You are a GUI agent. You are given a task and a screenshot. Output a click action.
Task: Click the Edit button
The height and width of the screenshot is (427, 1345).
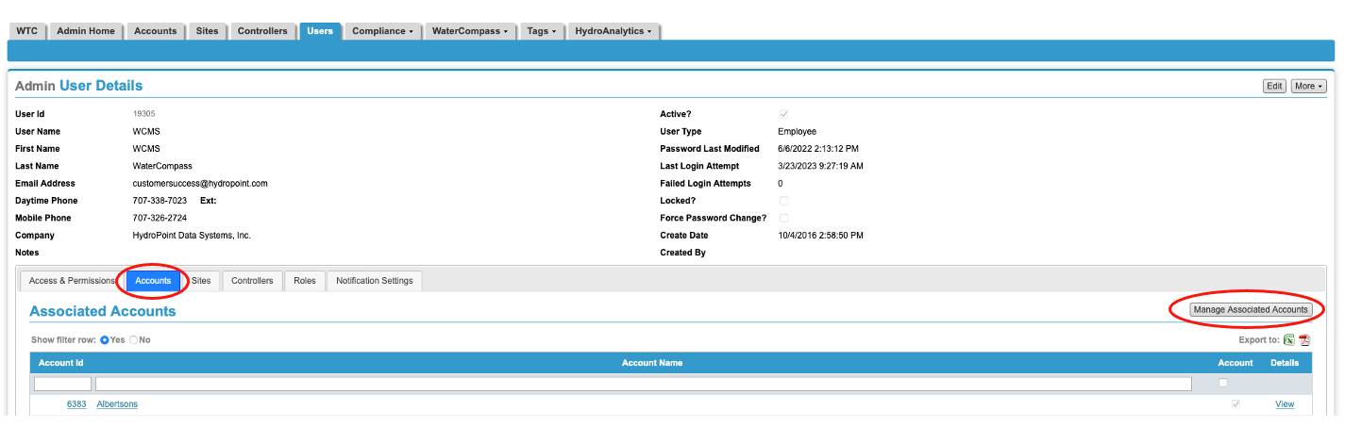point(1274,86)
